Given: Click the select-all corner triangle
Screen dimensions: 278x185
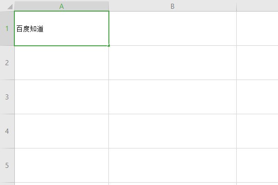Looking at the screenshot, I should [x=9, y=7].
